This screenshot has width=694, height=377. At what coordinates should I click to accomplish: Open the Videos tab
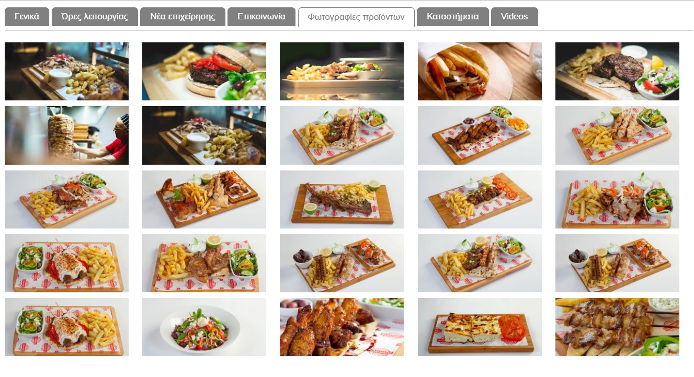coord(515,17)
